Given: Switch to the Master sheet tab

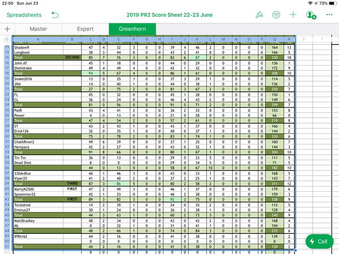Looking at the screenshot, I should coord(38,29).
